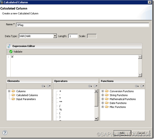Expand Date Functions node
Viewport: 154px width, 139px height.
(103, 103)
